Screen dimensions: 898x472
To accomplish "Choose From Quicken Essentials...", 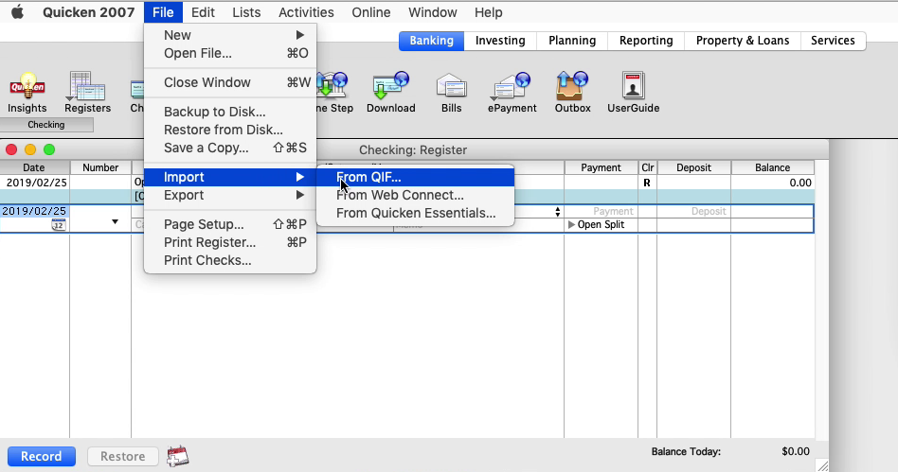I will coord(415,213).
